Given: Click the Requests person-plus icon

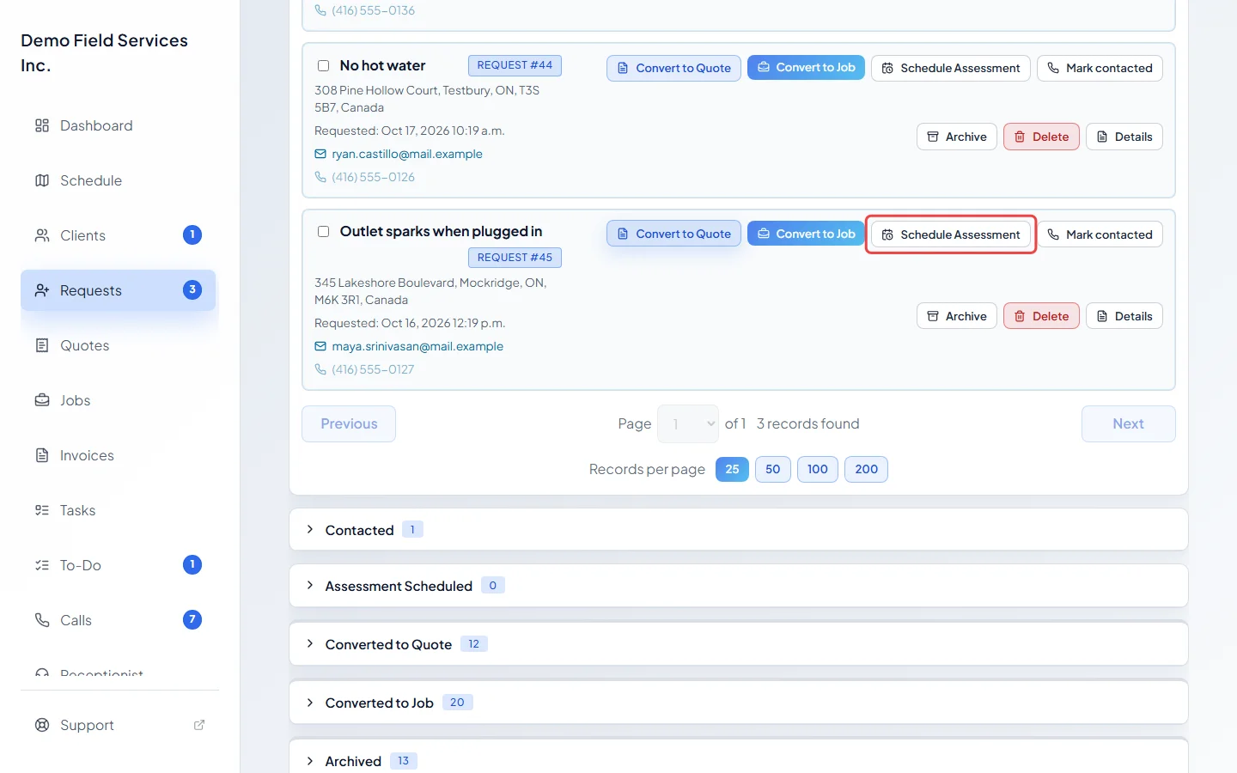Looking at the screenshot, I should tap(42, 290).
